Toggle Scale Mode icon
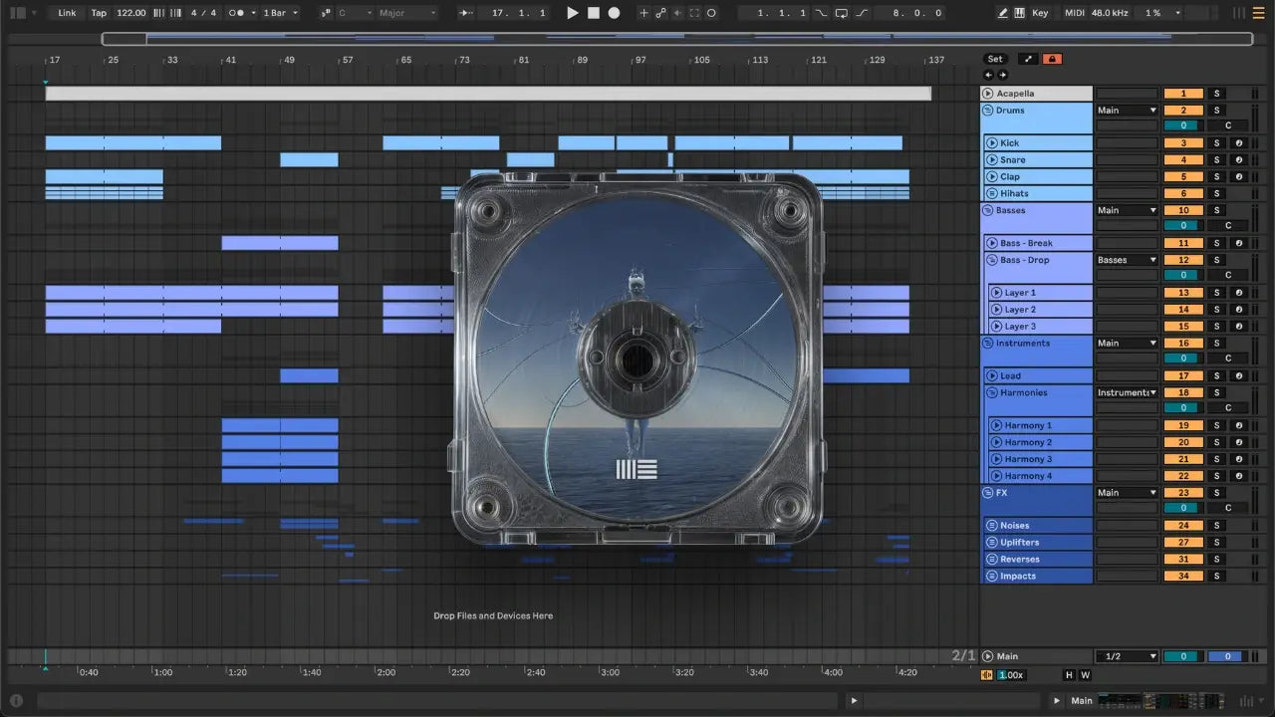This screenshot has width=1275, height=717. [x=327, y=13]
